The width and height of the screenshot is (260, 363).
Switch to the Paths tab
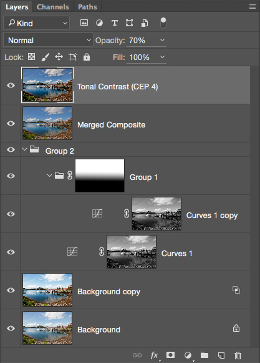(87, 7)
